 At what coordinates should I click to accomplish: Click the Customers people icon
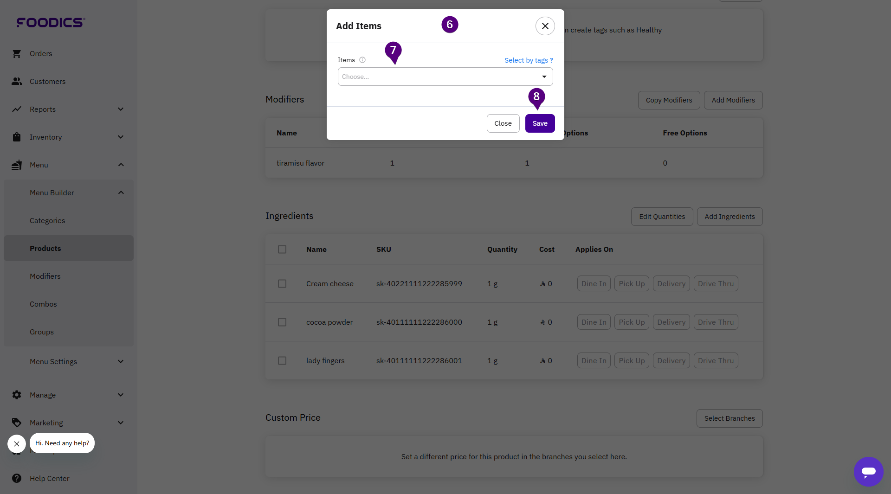tap(17, 82)
